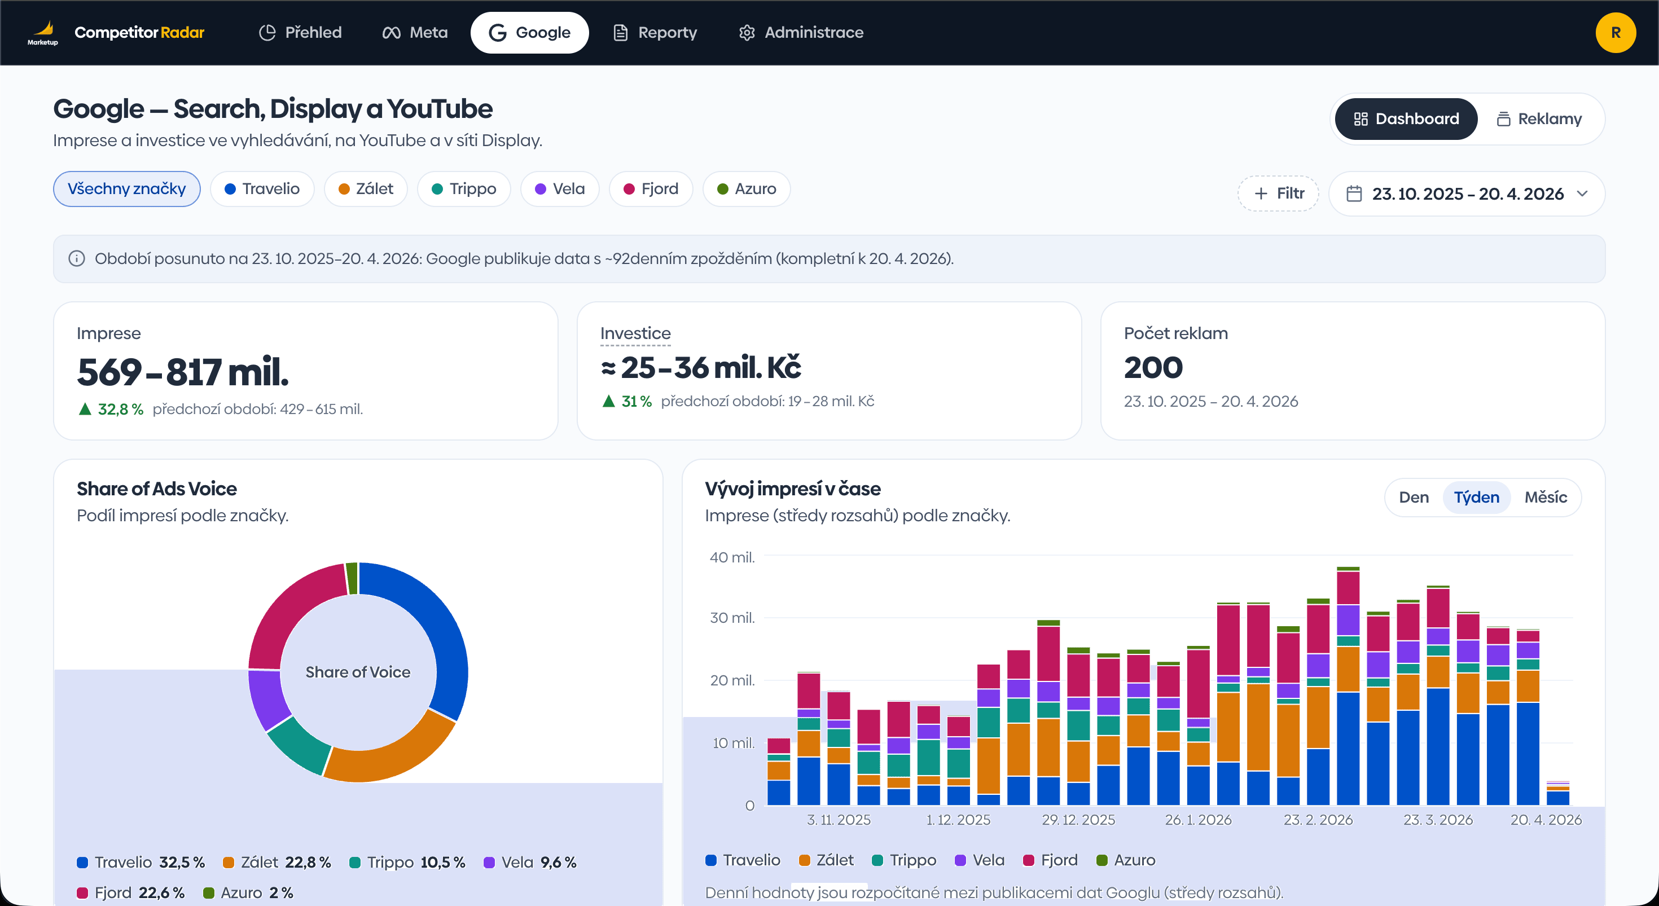1659x906 pixels.
Task: Click the Administrace gear icon
Action: [747, 32]
